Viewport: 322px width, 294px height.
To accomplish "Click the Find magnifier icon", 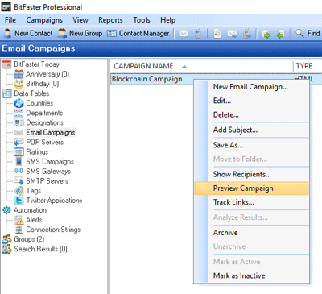I will [299, 33].
